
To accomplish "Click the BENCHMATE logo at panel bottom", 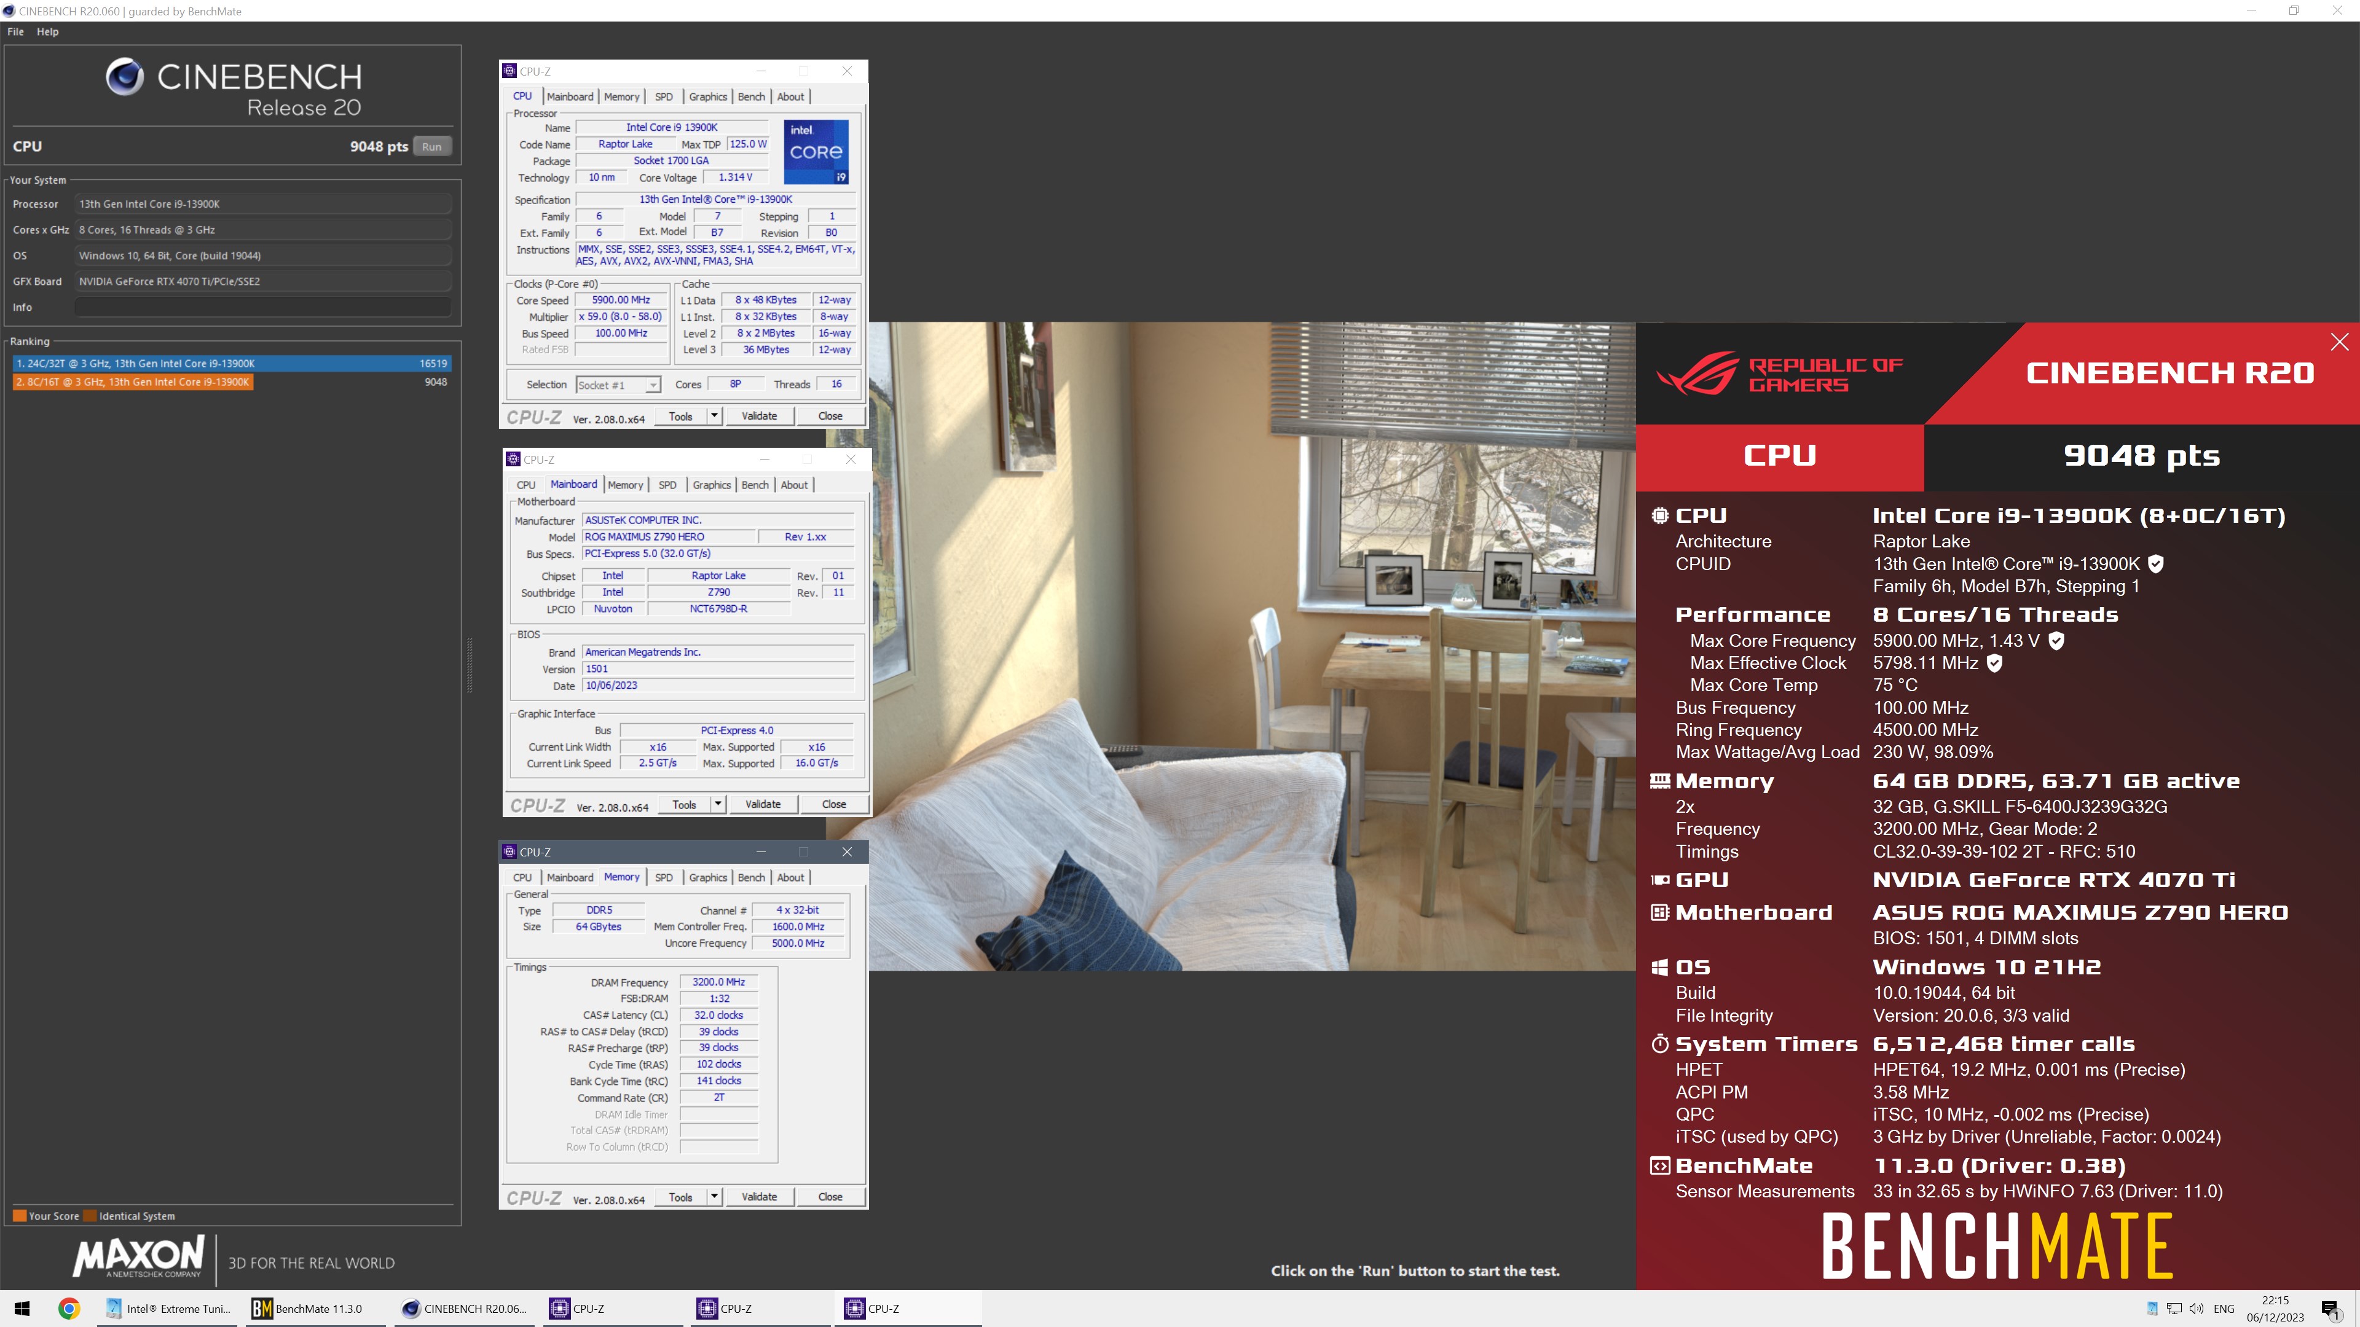I will click(1997, 1245).
